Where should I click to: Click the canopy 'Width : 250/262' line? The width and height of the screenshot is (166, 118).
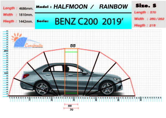tap(149, 19)
